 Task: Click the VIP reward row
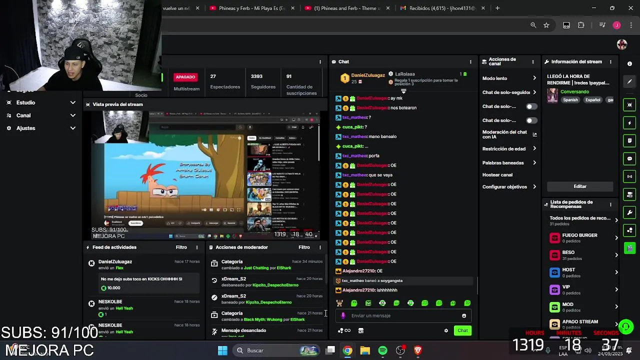click(x=583, y=290)
